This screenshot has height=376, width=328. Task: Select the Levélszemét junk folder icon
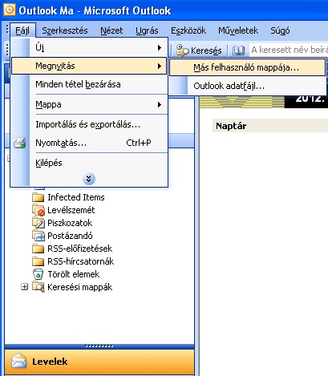(38, 210)
